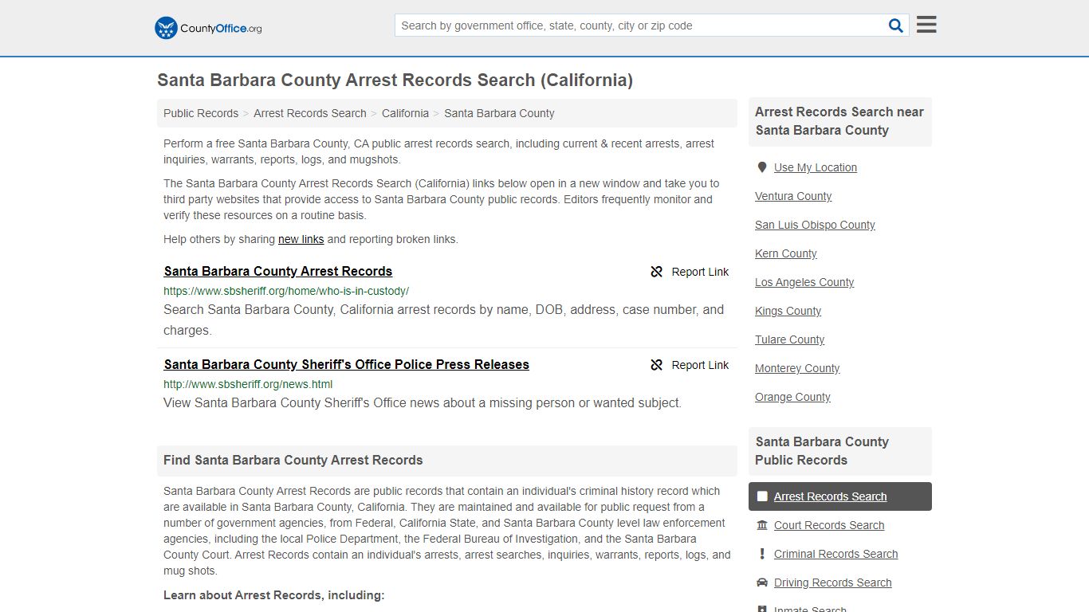Open the CountyOffice.org logo homepage
This screenshot has width=1089, height=612.
click(208, 28)
